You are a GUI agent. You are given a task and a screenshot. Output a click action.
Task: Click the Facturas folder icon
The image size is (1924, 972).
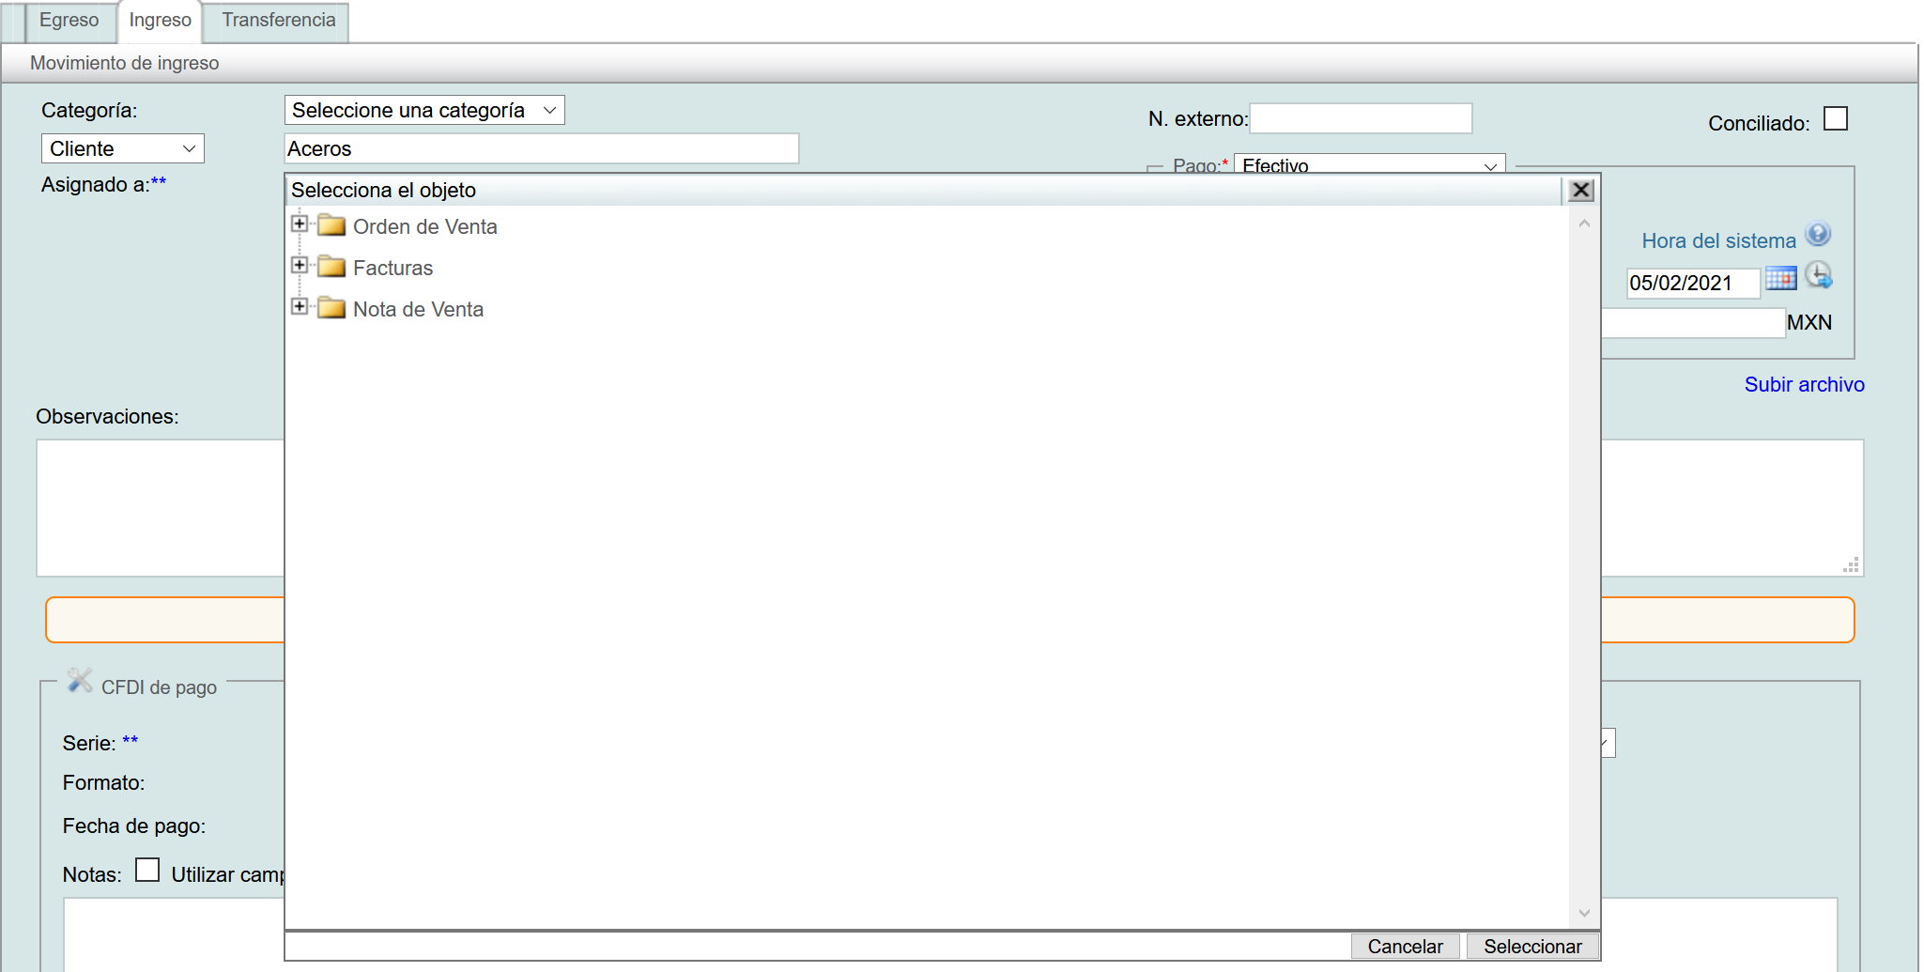tap(331, 267)
